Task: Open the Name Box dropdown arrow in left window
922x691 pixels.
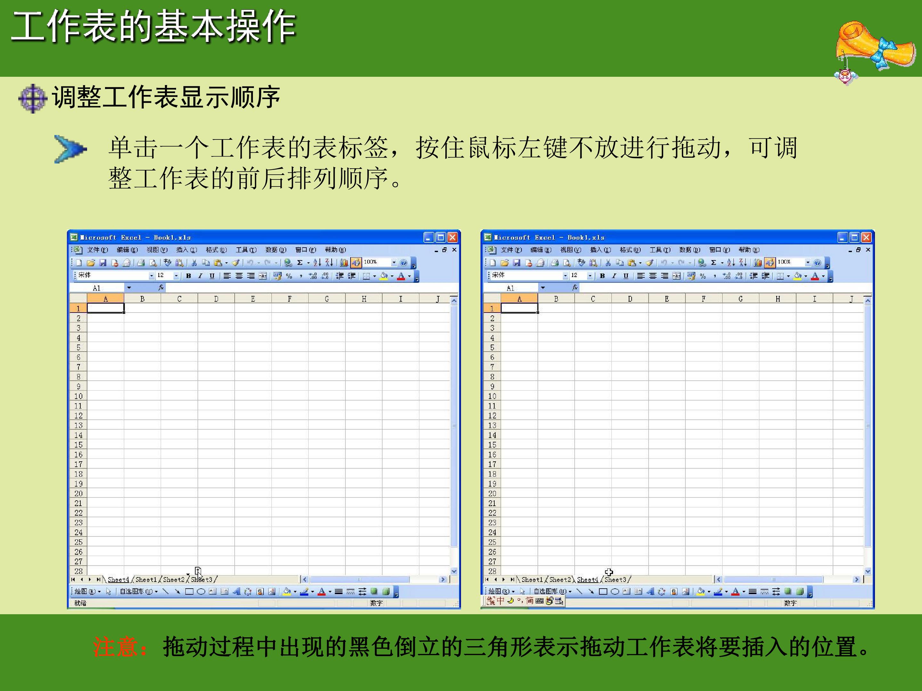Action: tap(129, 288)
